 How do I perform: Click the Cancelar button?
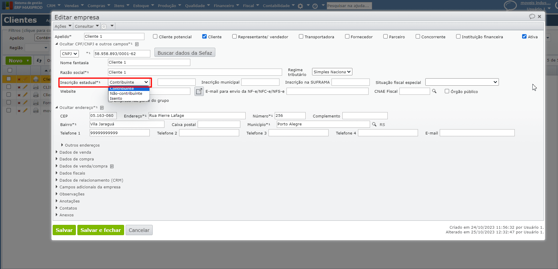(139, 230)
